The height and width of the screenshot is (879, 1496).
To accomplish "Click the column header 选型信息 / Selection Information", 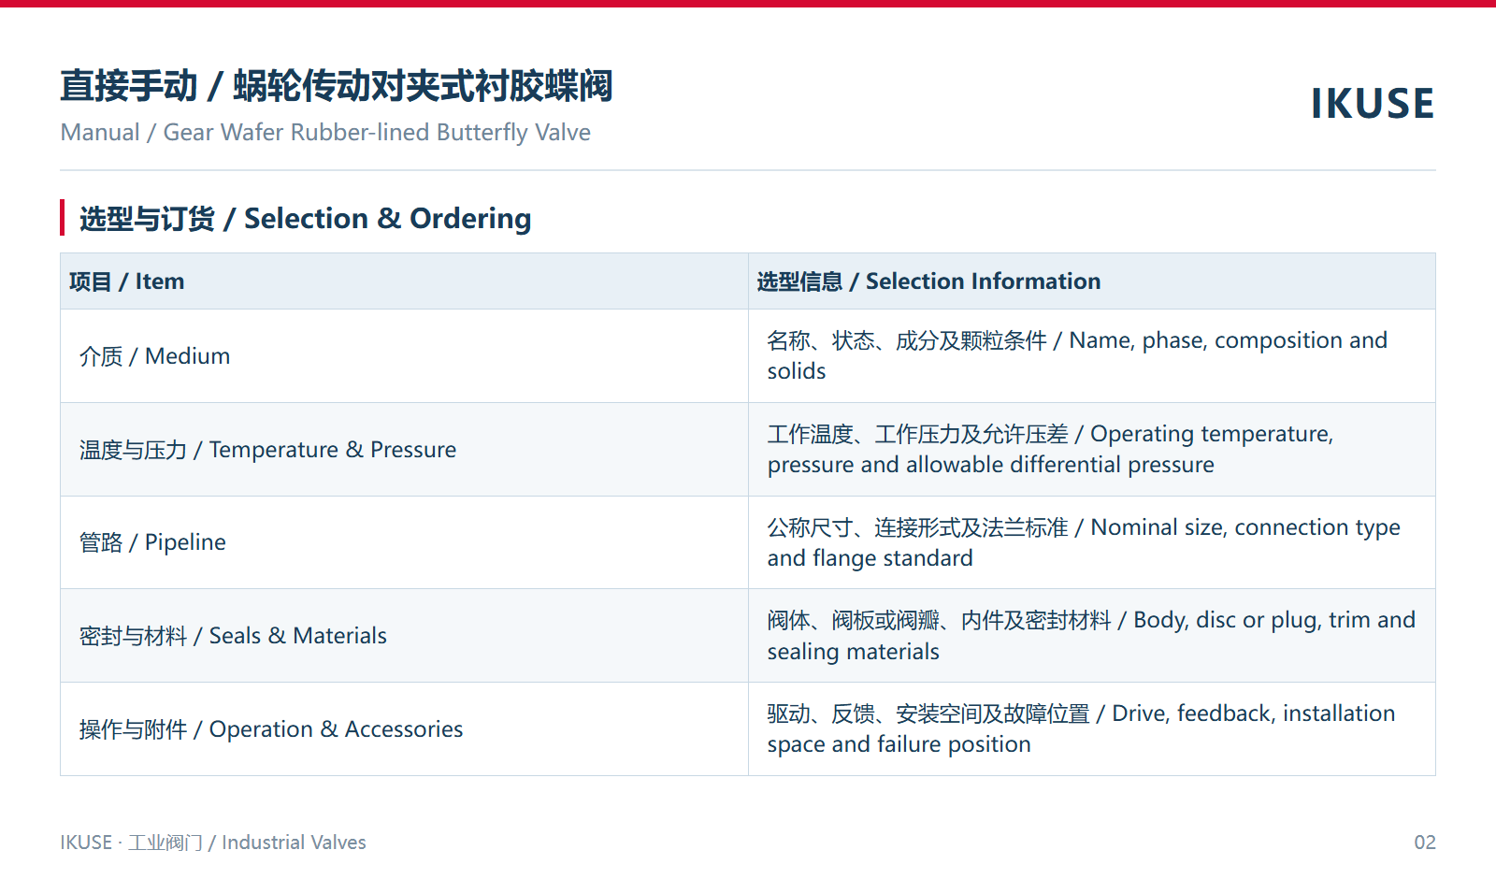I will pyautogui.click(x=1092, y=281).
